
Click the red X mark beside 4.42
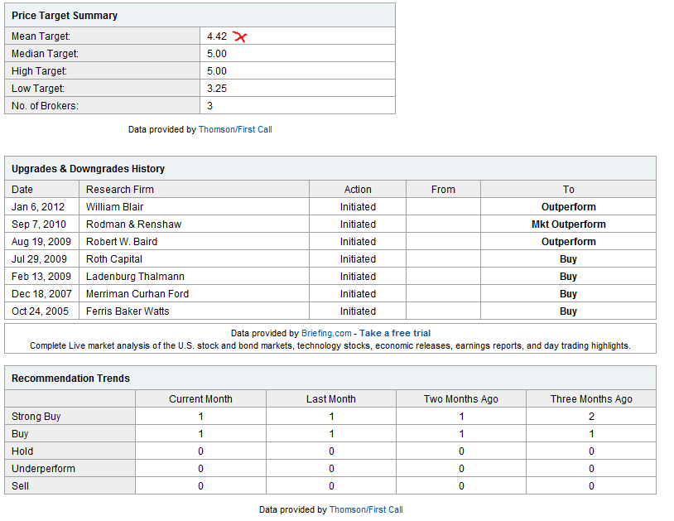(240, 36)
